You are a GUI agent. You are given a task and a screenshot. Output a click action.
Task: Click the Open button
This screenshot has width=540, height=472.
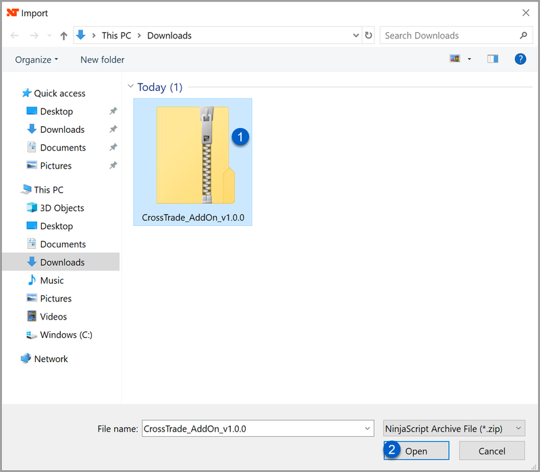coord(416,451)
